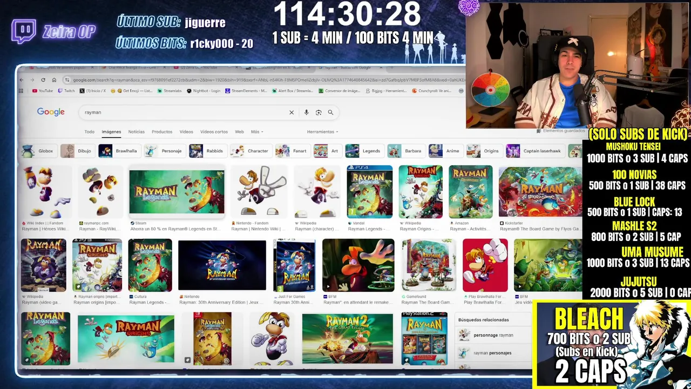Go back using the browser back arrow
Viewport: 691px width, 389px height.
tap(21, 80)
